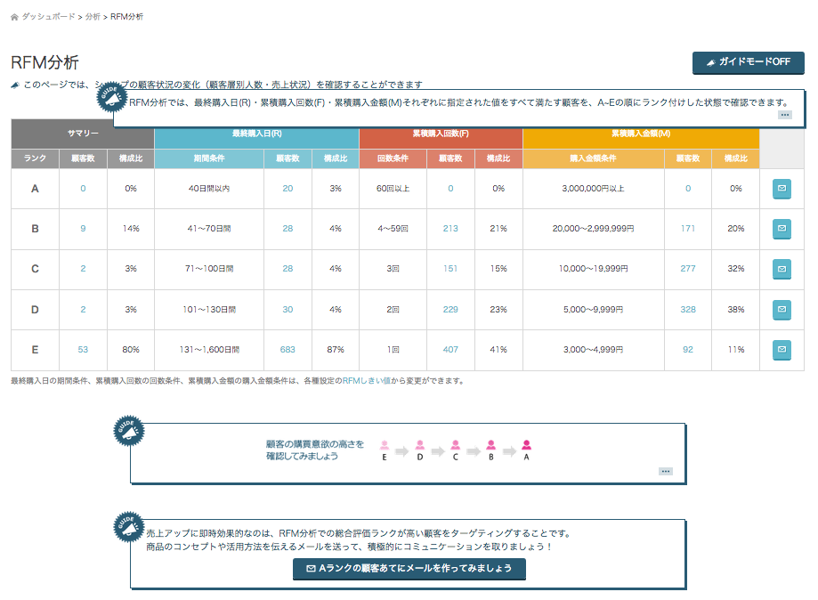Go to 分析 in the breadcrumb
Image resolution: width=818 pixels, height=600 pixels.
tap(93, 17)
